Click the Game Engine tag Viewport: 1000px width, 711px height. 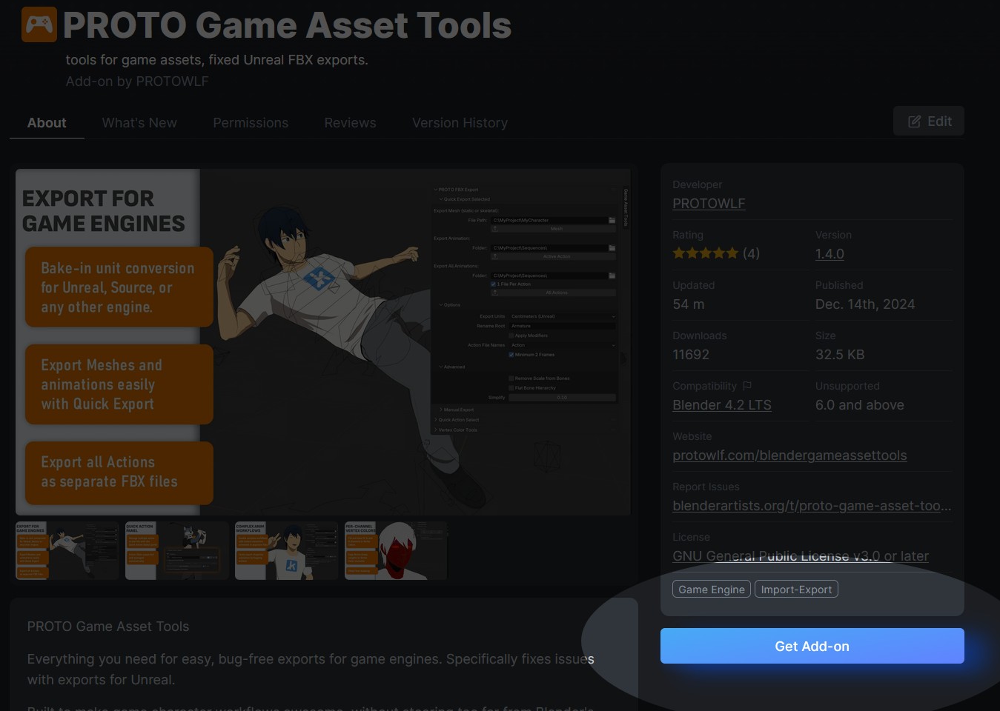(712, 590)
